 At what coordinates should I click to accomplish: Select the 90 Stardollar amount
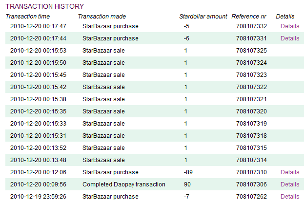click(187, 184)
